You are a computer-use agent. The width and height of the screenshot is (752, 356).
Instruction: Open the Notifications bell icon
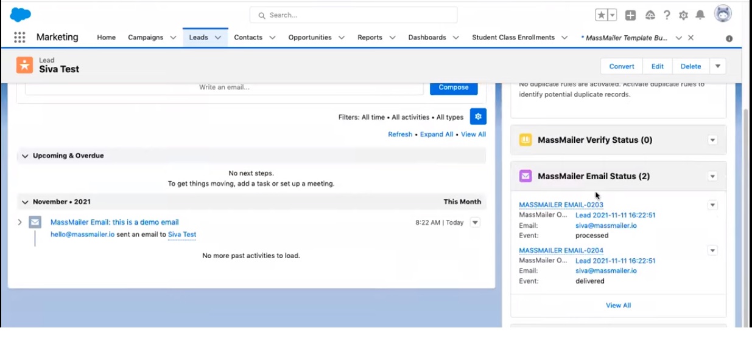pyautogui.click(x=700, y=15)
